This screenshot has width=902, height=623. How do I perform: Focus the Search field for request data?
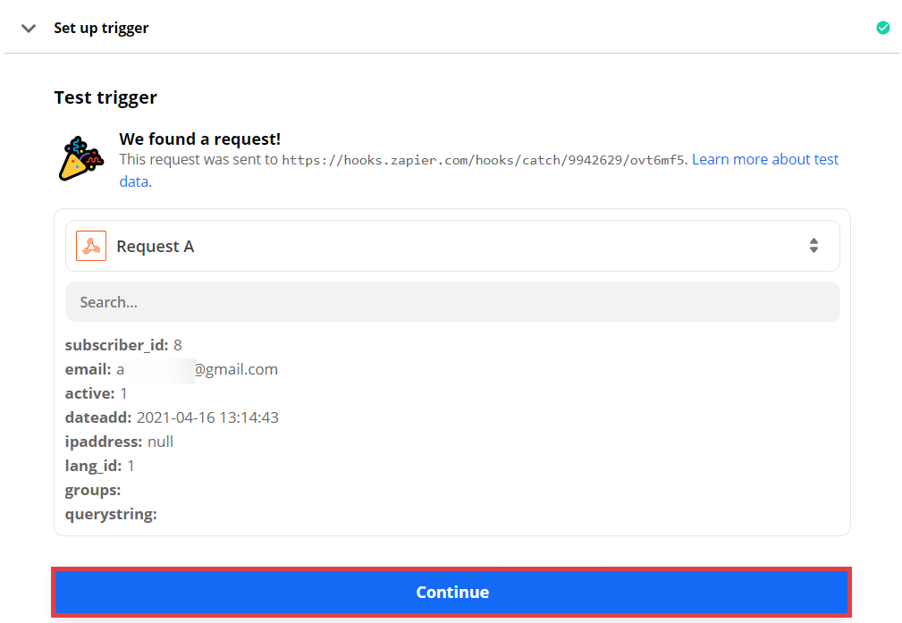(452, 302)
